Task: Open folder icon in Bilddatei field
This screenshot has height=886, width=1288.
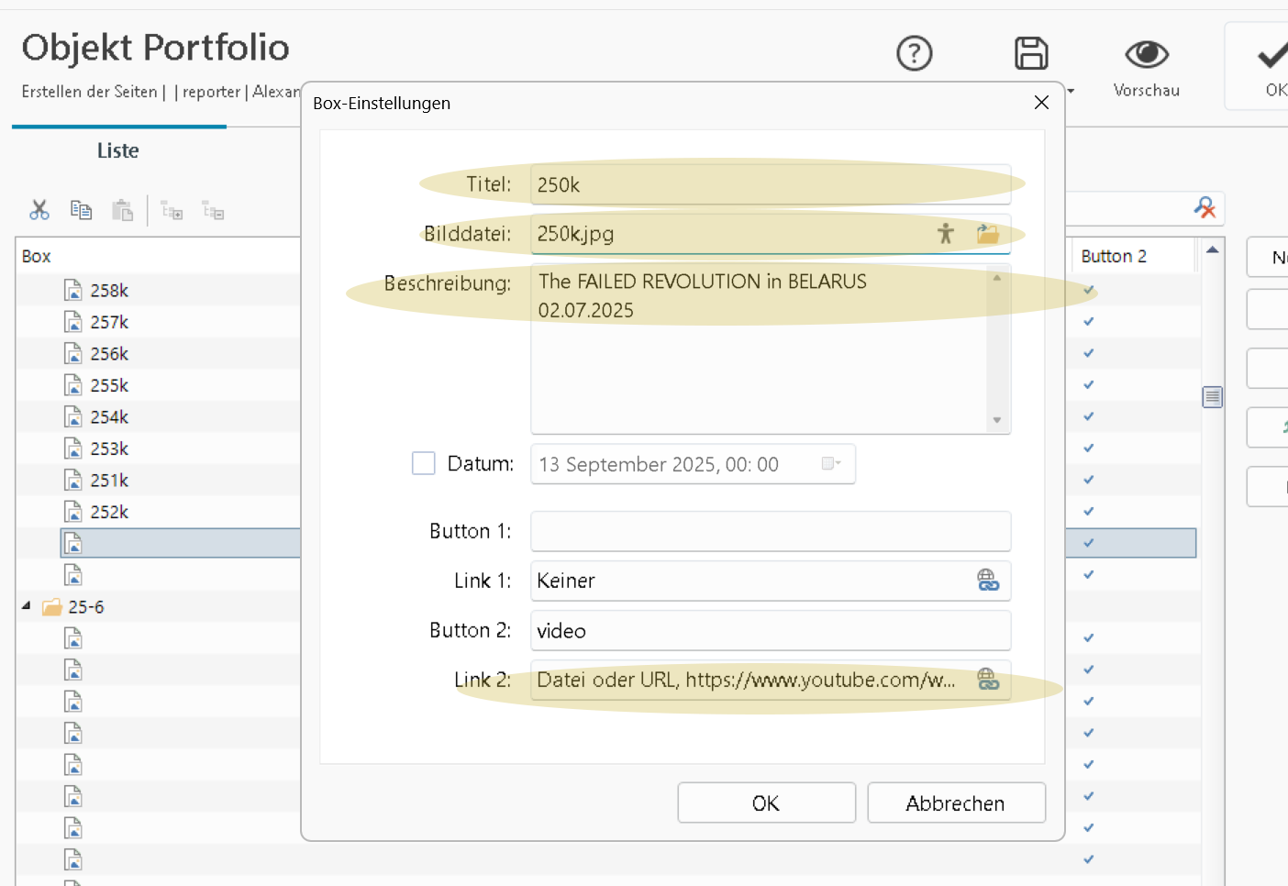Action: (x=987, y=234)
